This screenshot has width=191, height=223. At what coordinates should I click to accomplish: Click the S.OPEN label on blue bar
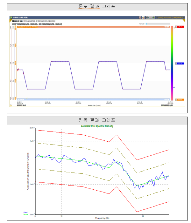pos(21,99)
